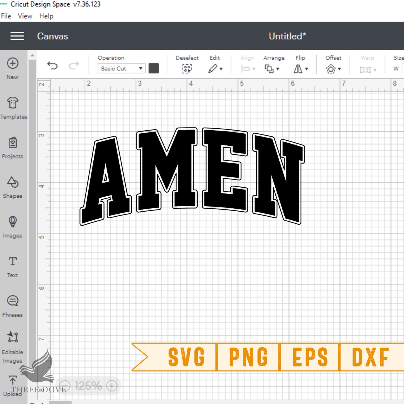
Task: Zoom in with the plus button
Action: click(112, 386)
